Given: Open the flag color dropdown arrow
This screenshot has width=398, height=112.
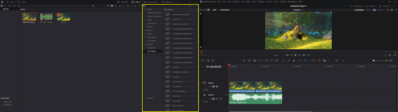Looking at the screenshot, I should pyautogui.click(x=302, y=60).
